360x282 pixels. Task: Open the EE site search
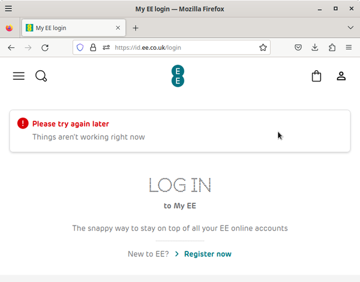pos(41,76)
